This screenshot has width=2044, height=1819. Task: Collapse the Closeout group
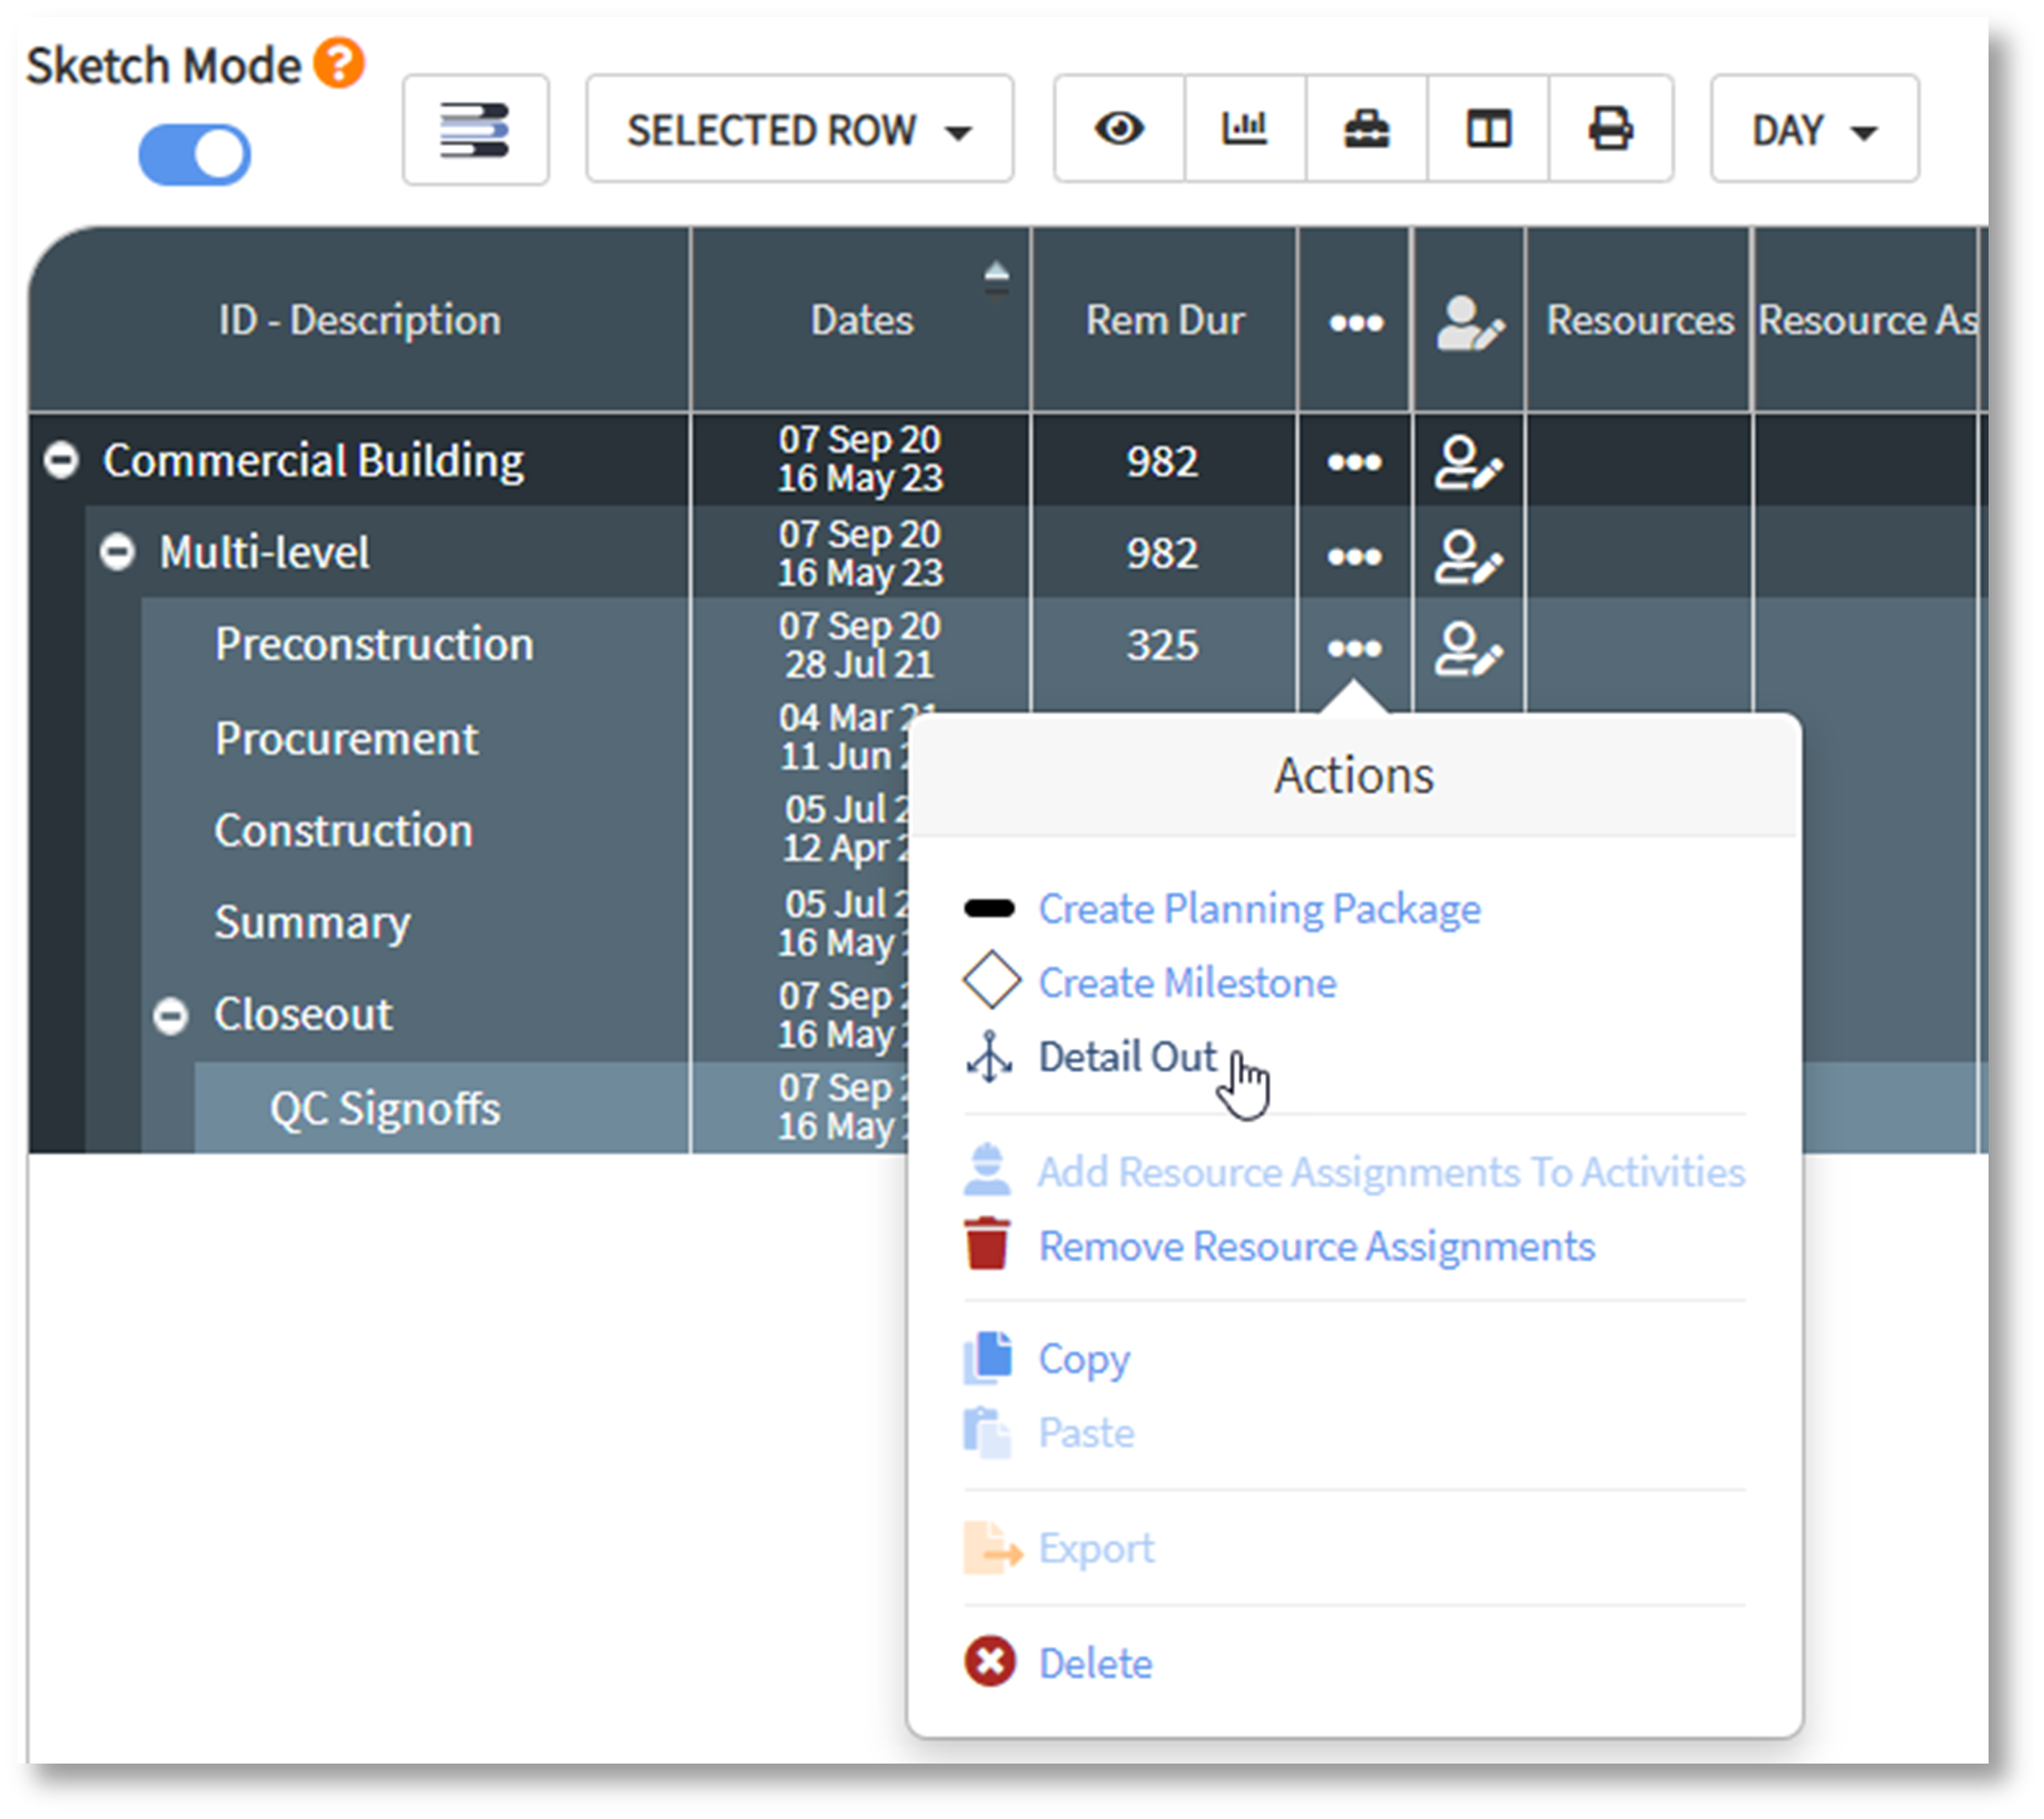(x=171, y=1015)
